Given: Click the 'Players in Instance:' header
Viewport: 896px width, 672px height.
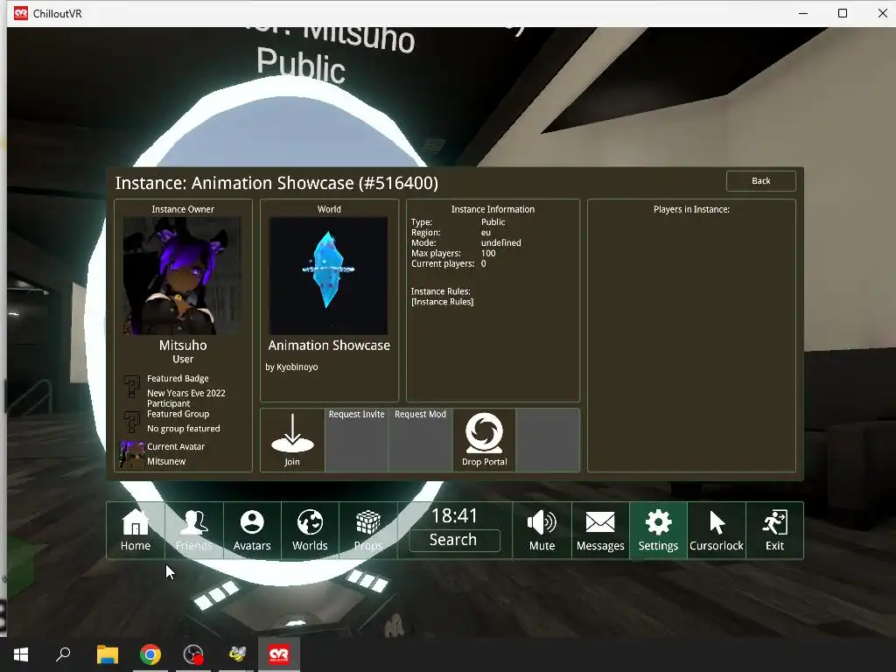Looking at the screenshot, I should (x=691, y=209).
